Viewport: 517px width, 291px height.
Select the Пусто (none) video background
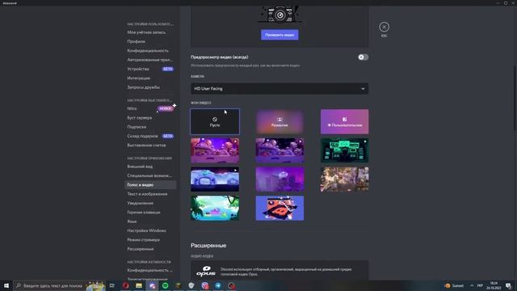(215, 122)
